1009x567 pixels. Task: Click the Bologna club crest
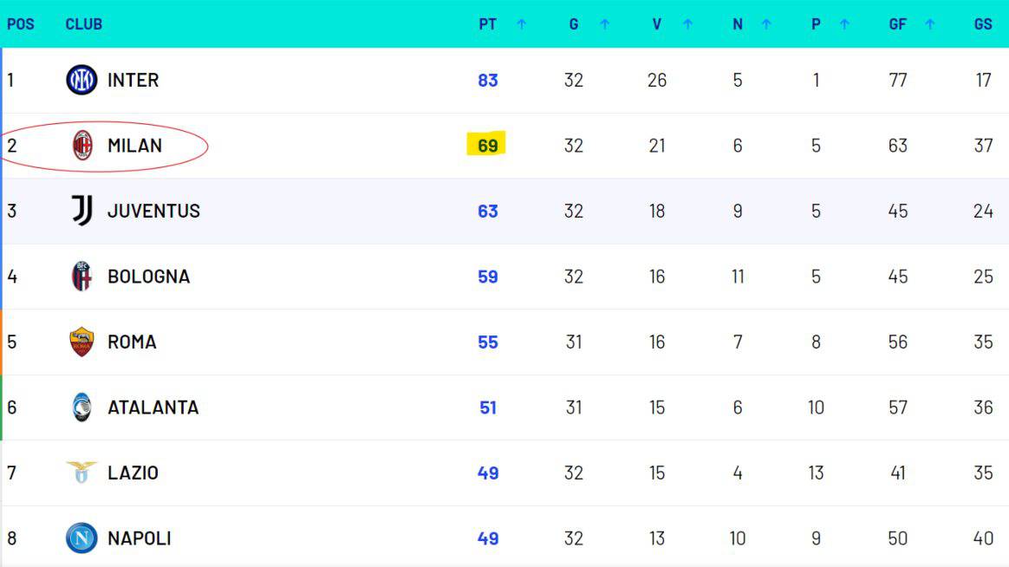point(81,277)
